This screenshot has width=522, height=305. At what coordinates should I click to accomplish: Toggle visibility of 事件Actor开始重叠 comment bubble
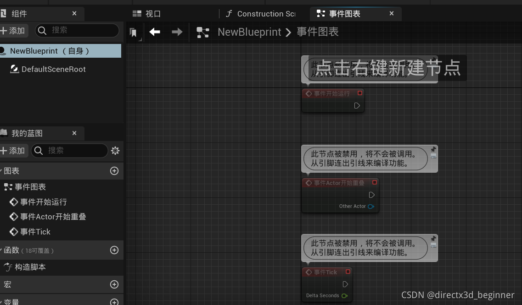tap(433, 156)
